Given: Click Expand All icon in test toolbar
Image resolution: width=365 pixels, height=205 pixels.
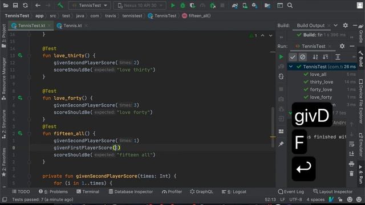Looking at the screenshot, I should point(338,57).
